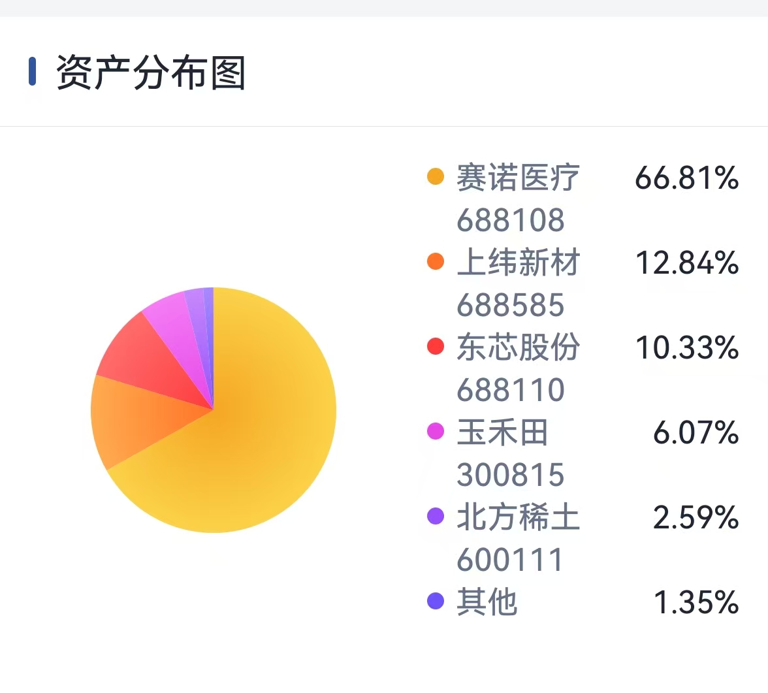Click the 66.81% percentage value
768x693 pixels.
(x=687, y=177)
